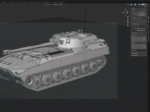The width and height of the screenshot is (150, 112).
Task: Open the Shading workspace tab
Action: 18,2
